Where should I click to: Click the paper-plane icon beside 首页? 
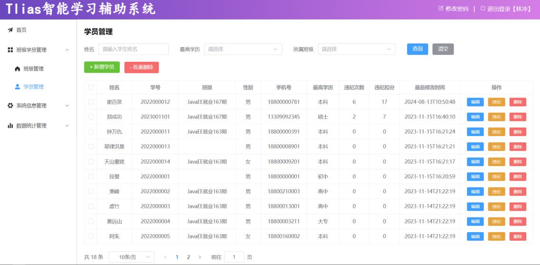[x=10, y=30]
